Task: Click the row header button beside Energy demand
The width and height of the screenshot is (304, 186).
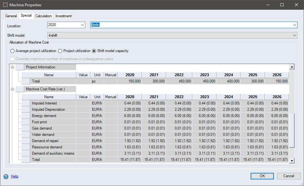Action: click(x=26, y=116)
